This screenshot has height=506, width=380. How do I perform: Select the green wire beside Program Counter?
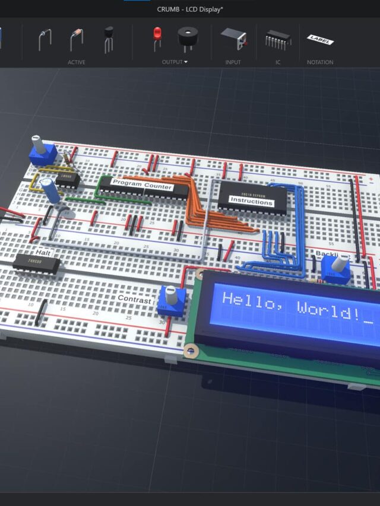click(98, 187)
